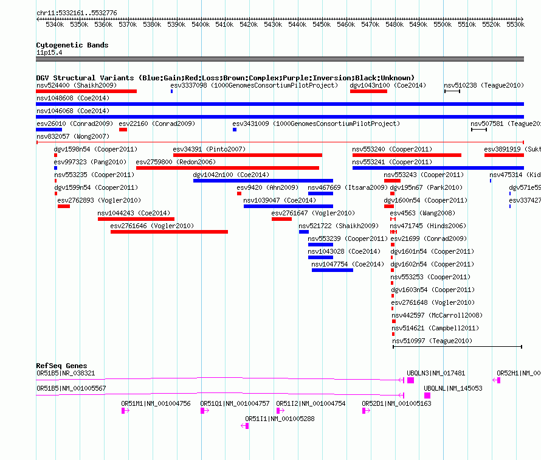Select the esv2759800 (Redon2006) red bar
541x460 pixels.
[x=227, y=168]
